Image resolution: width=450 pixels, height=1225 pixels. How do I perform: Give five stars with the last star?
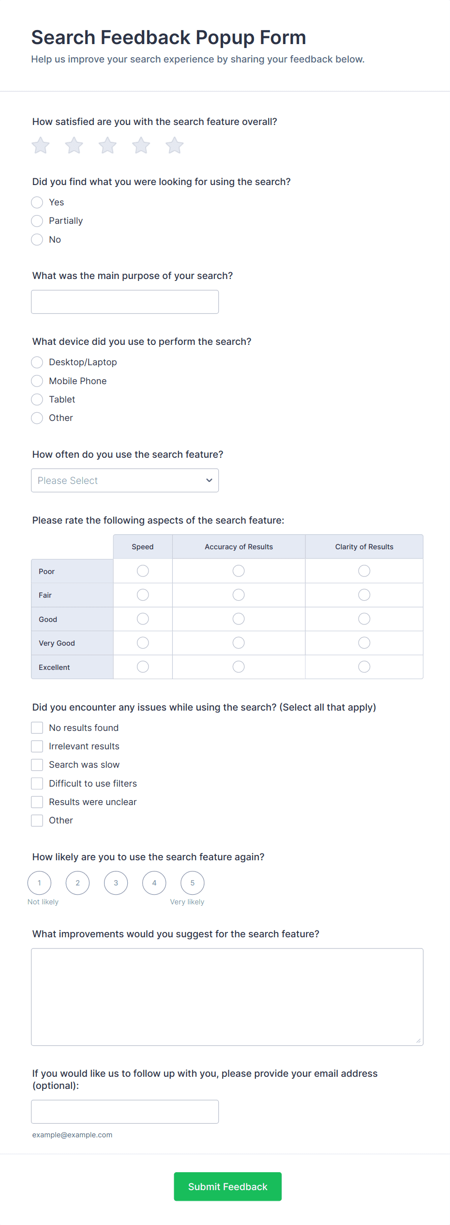174,145
